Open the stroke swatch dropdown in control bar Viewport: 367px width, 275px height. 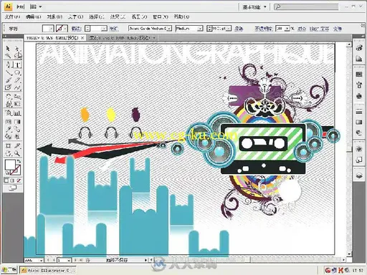[x=65, y=29]
